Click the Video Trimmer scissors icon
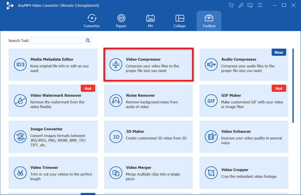This screenshot has height=195, width=301. (x=20, y=173)
